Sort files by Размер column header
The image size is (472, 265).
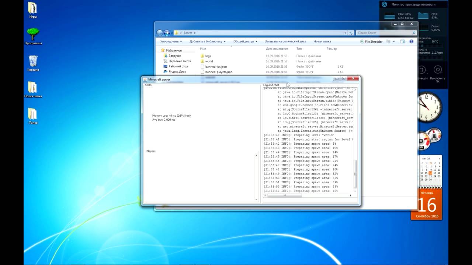pyautogui.click(x=332, y=49)
